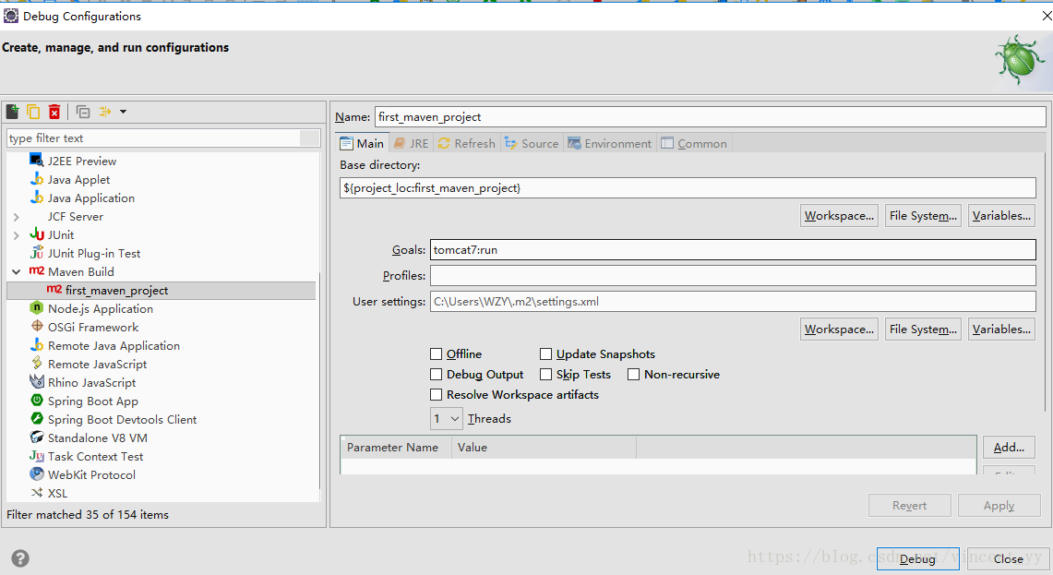This screenshot has height=575, width=1053.
Task: Select JCF Server in the tree
Action: 76,216
